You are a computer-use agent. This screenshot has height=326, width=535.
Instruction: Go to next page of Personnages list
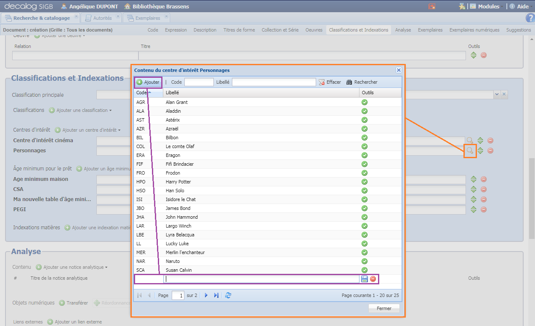coord(206,295)
